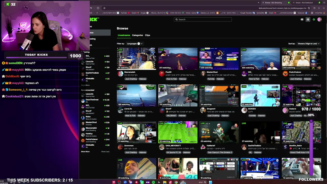
Task: Click the green Kick points icon in header
Action: pos(314,19)
